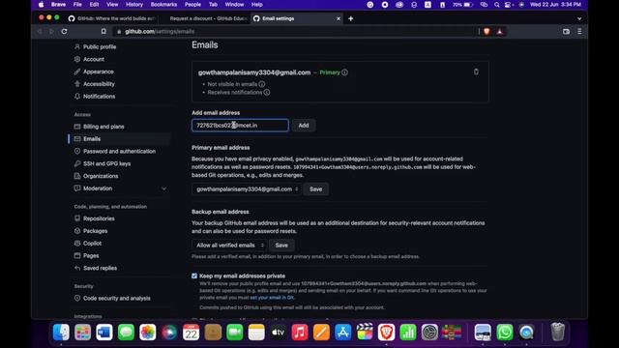619x348 pixels.
Task: Open Trash from the dock
Action: 557,333
